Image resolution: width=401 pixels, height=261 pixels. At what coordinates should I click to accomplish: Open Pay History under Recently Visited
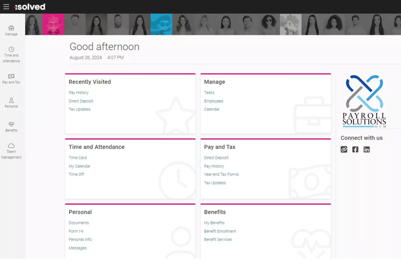coord(79,93)
